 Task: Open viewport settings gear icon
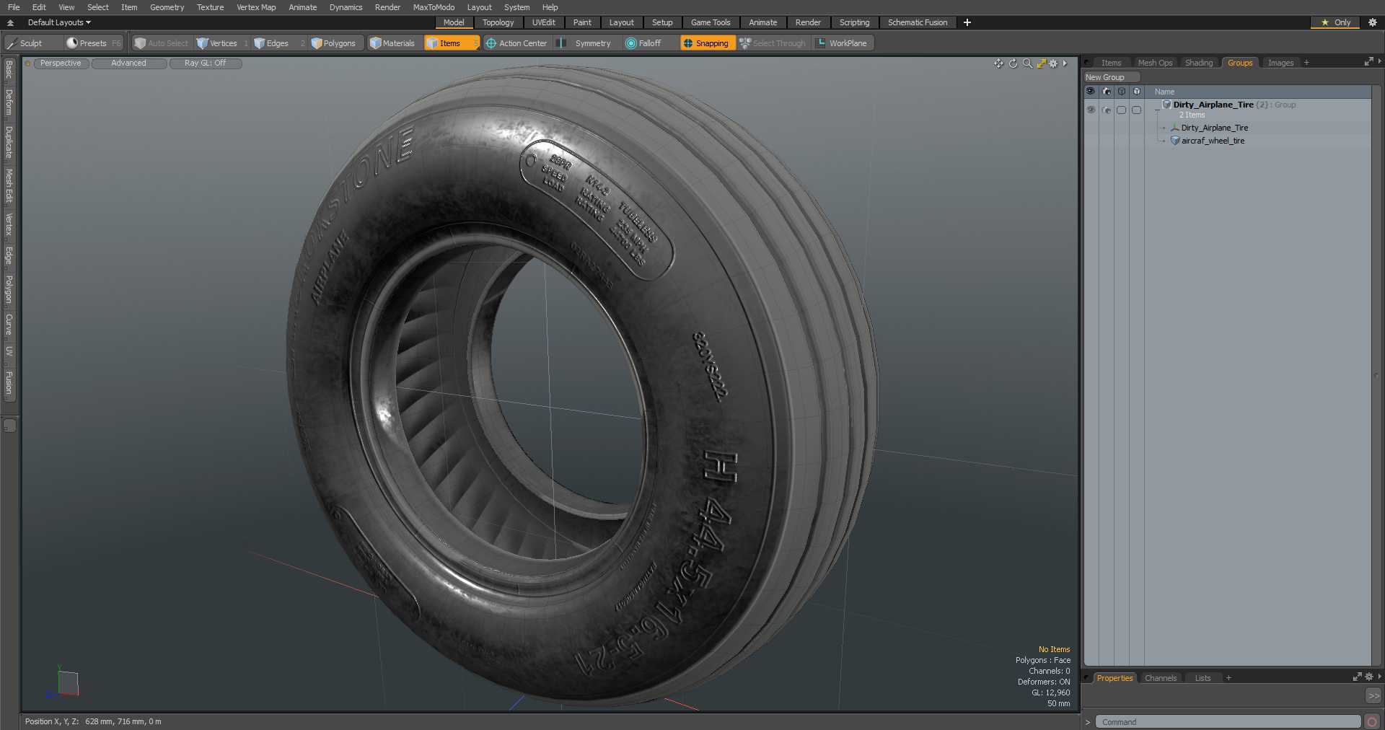pyautogui.click(x=1053, y=63)
